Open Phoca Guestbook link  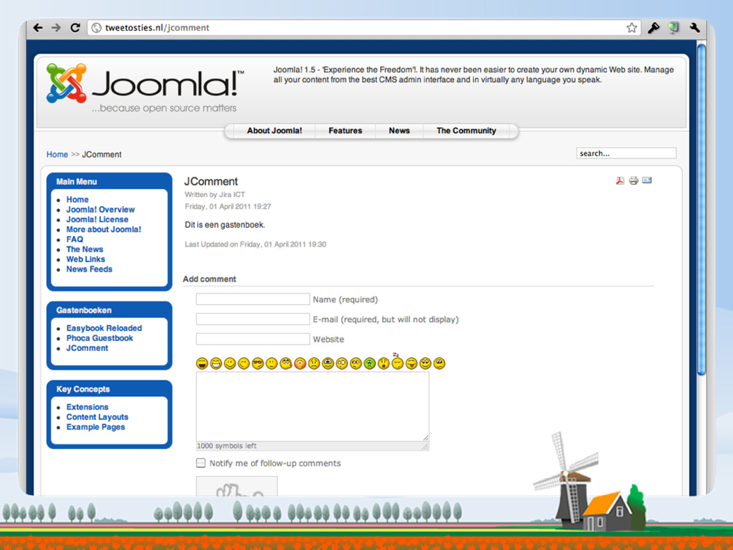tap(99, 338)
